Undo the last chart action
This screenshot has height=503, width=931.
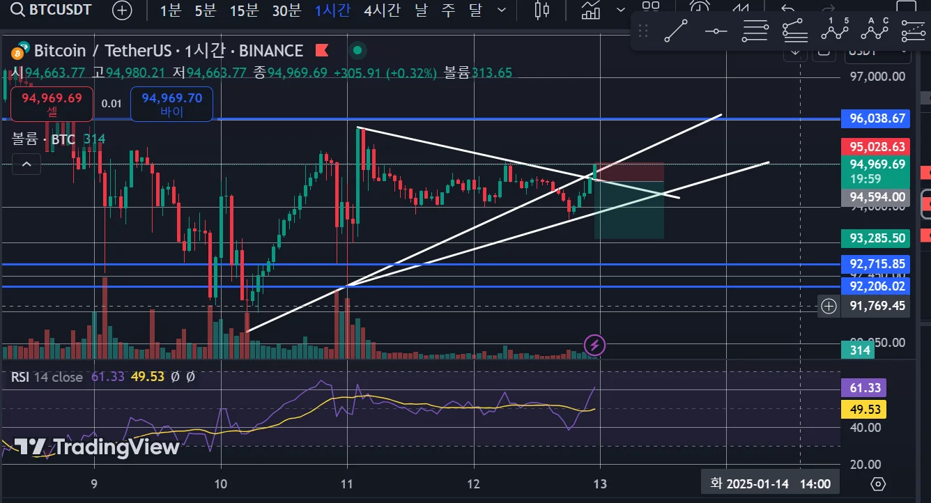[788, 8]
